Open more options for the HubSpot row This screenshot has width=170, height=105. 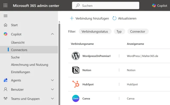(x=119, y=84)
